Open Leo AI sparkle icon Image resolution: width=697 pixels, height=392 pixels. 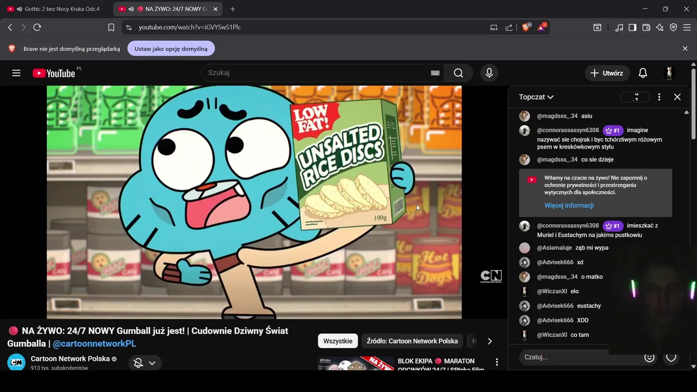click(x=660, y=27)
